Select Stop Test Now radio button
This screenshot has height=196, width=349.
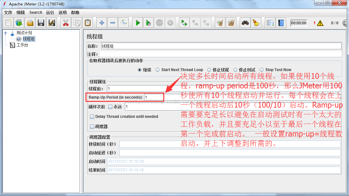(262, 70)
